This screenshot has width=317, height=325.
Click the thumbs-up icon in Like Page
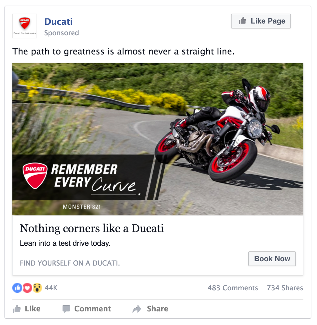coord(242,20)
